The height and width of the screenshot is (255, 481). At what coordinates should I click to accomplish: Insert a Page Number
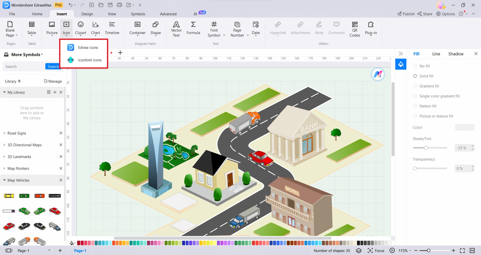pyautogui.click(x=239, y=29)
